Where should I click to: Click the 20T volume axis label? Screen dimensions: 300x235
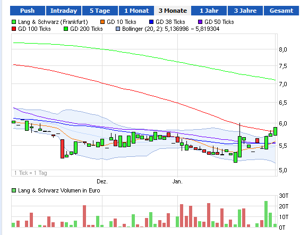284,206
